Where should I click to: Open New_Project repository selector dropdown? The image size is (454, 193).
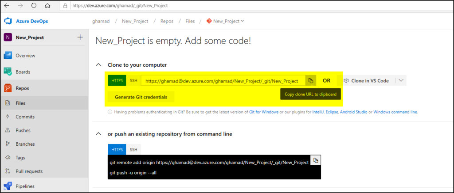(225, 21)
